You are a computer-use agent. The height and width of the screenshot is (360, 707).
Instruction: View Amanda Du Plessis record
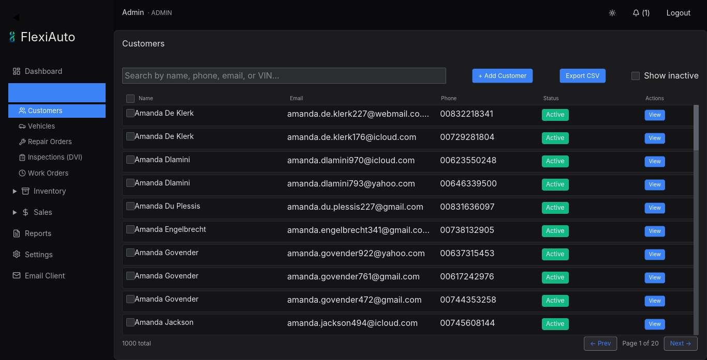[x=655, y=208]
